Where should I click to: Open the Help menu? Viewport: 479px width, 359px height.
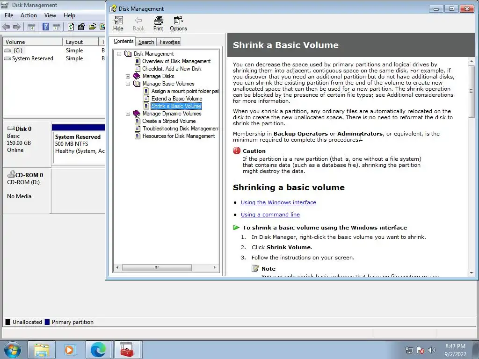pyautogui.click(x=69, y=15)
